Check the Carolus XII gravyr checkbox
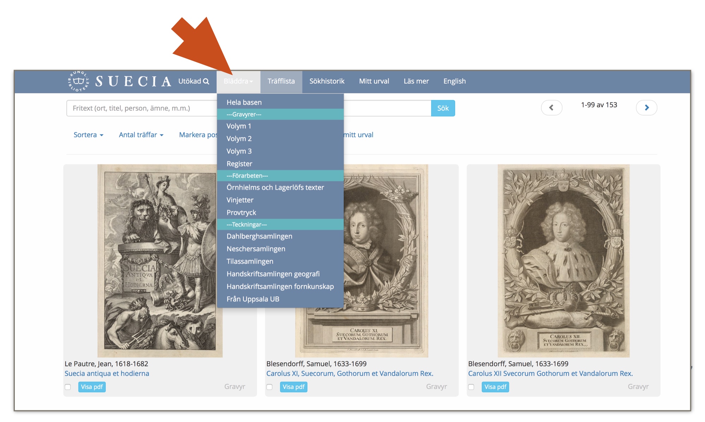Screen dimensions: 705x422 point(470,387)
